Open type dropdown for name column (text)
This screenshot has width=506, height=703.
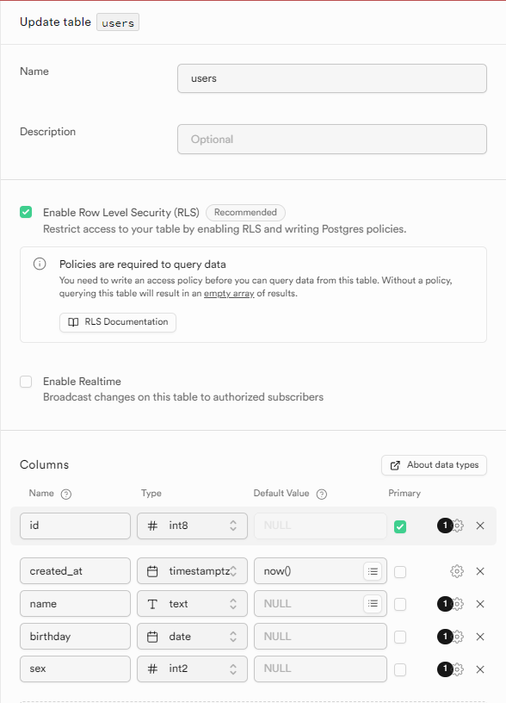point(192,604)
